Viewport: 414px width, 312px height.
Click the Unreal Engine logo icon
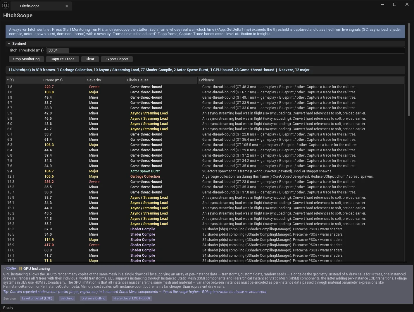[x=6, y=6]
